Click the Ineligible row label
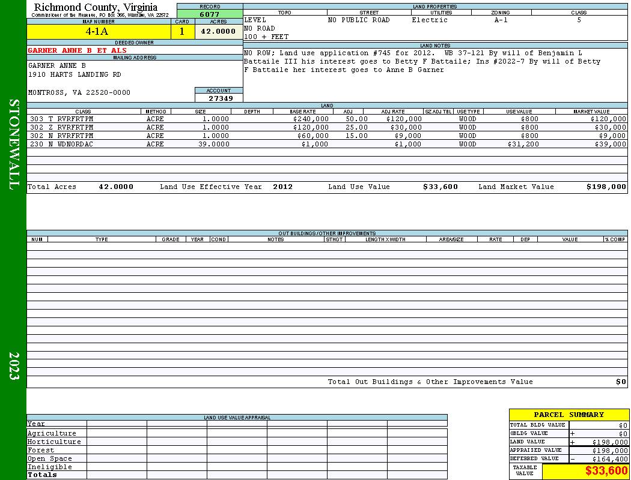 point(49,467)
